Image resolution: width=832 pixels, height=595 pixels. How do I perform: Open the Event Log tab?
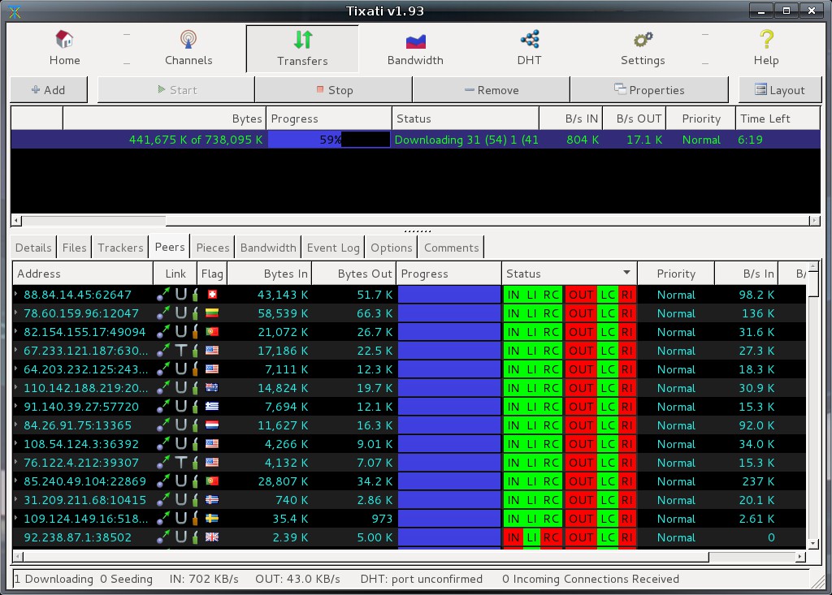(x=333, y=248)
